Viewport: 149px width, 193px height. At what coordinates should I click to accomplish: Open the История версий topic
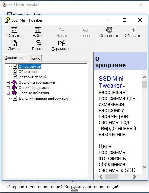pyautogui.click(x=33, y=77)
